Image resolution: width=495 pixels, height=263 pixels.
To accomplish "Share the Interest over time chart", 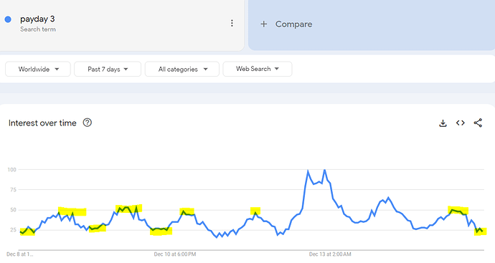I will coord(478,123).
